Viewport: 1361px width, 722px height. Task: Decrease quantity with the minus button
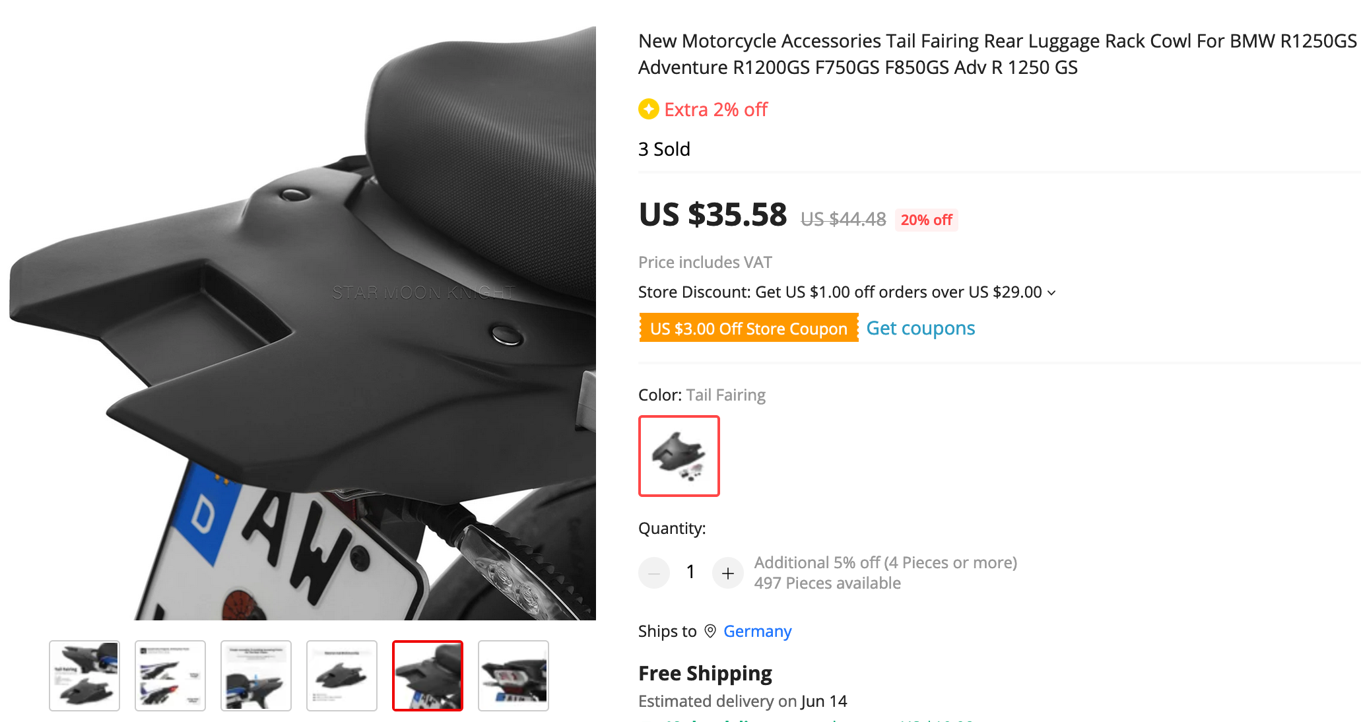(x=654, y=573)
